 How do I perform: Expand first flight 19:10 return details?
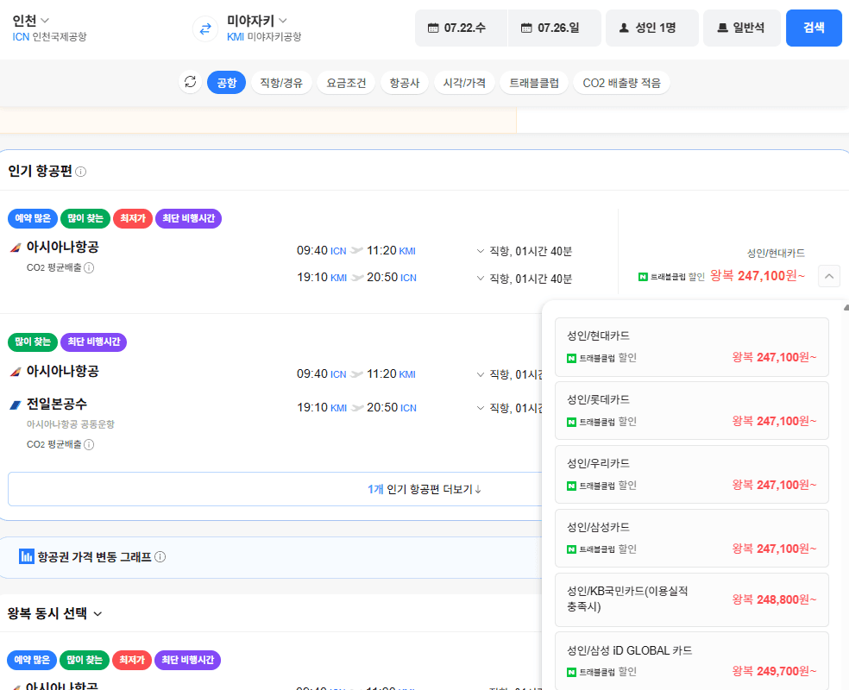click(480, 279)
